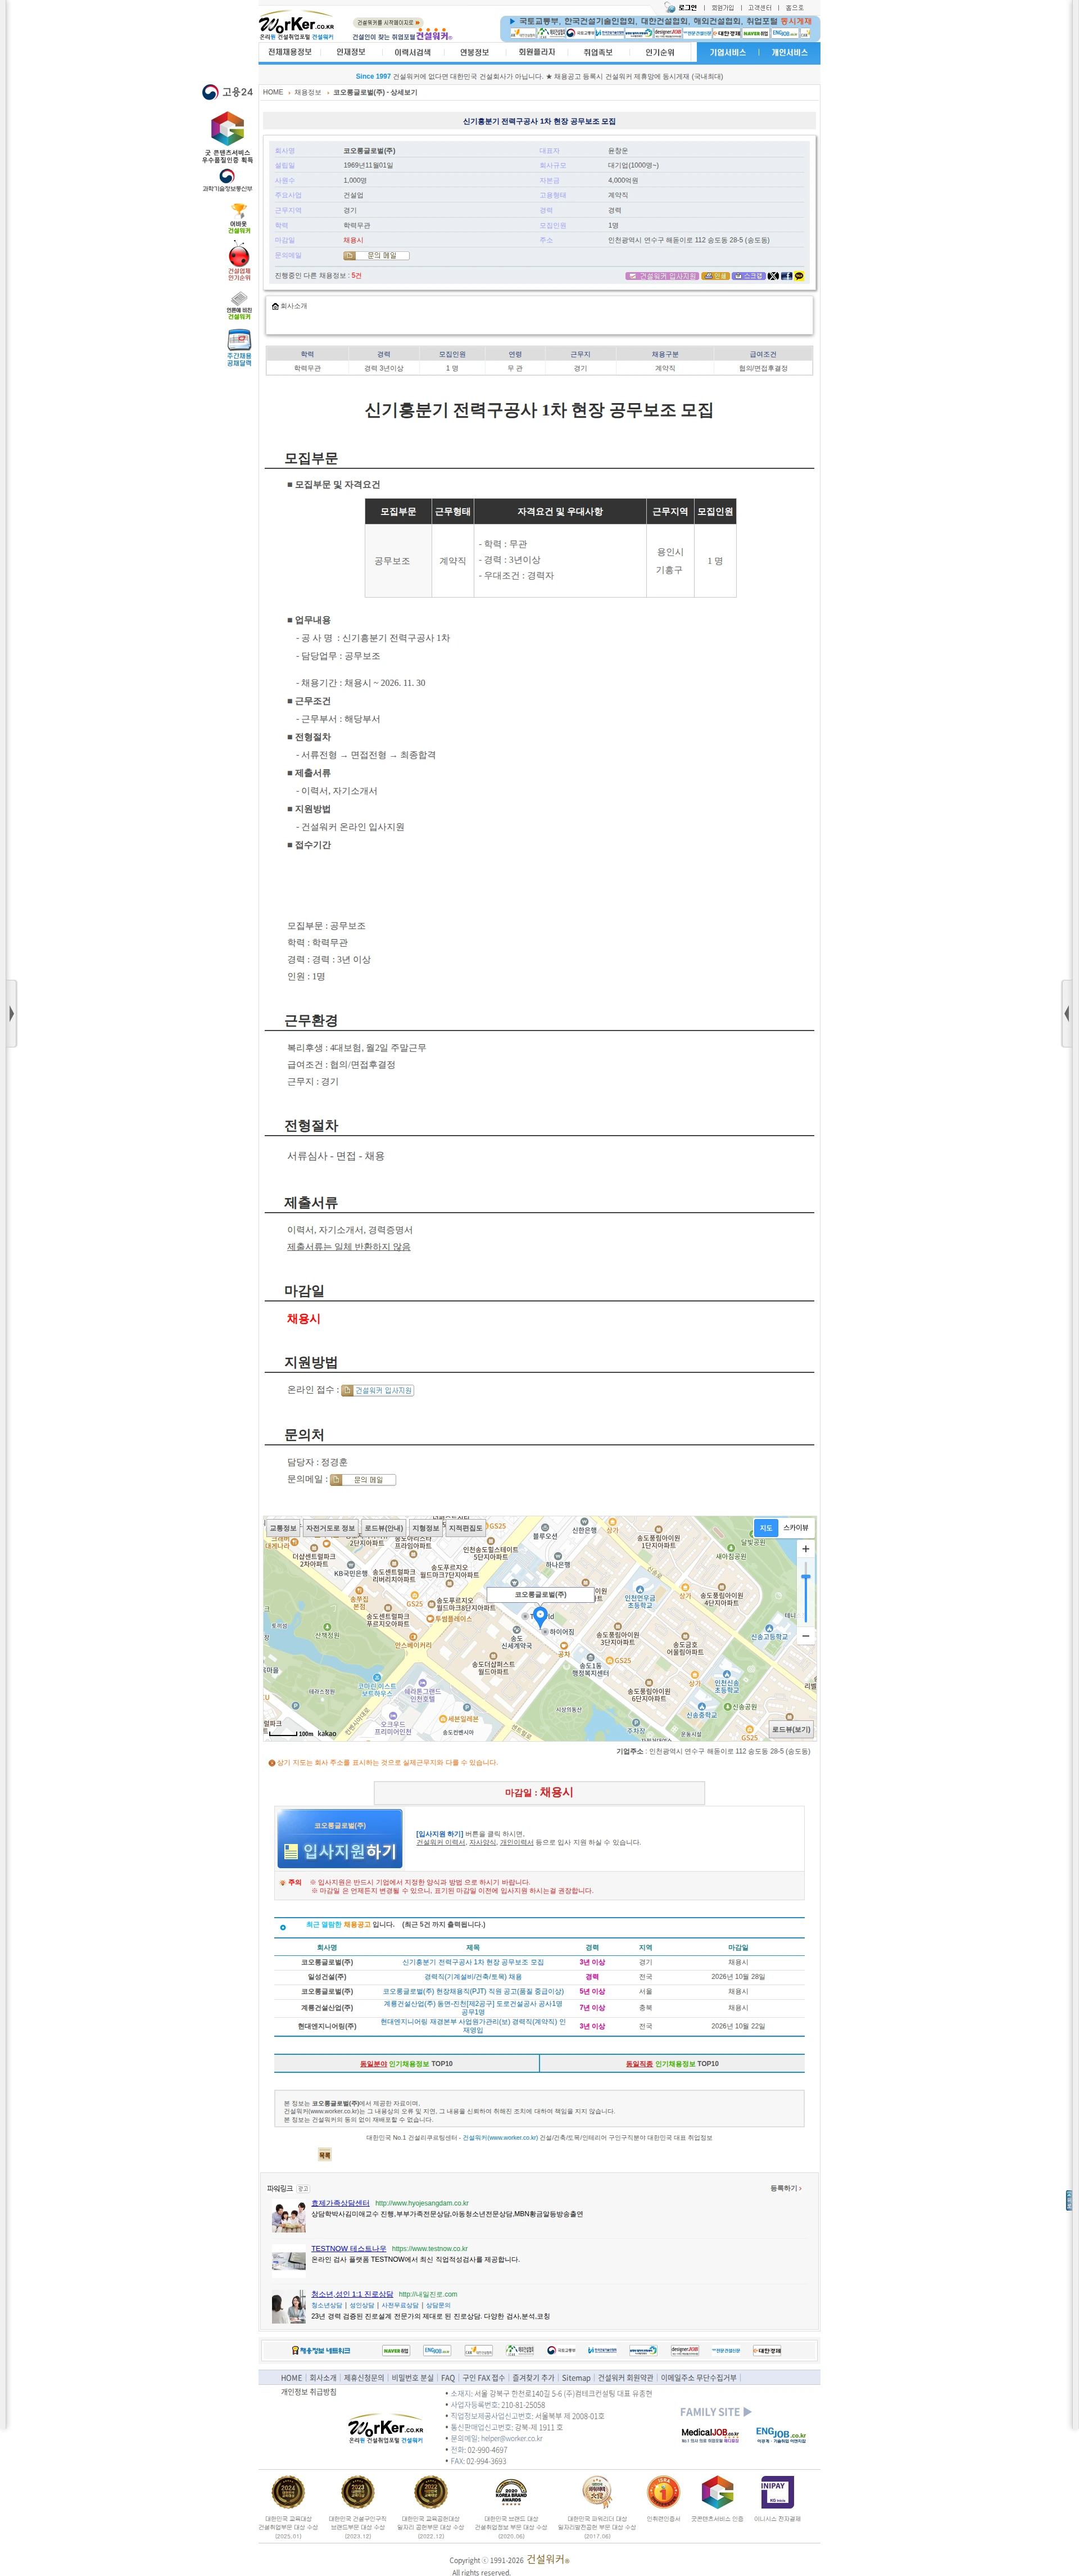Open the 주간채용 공채달력 sidebar icon

click(x=238, y=348)
